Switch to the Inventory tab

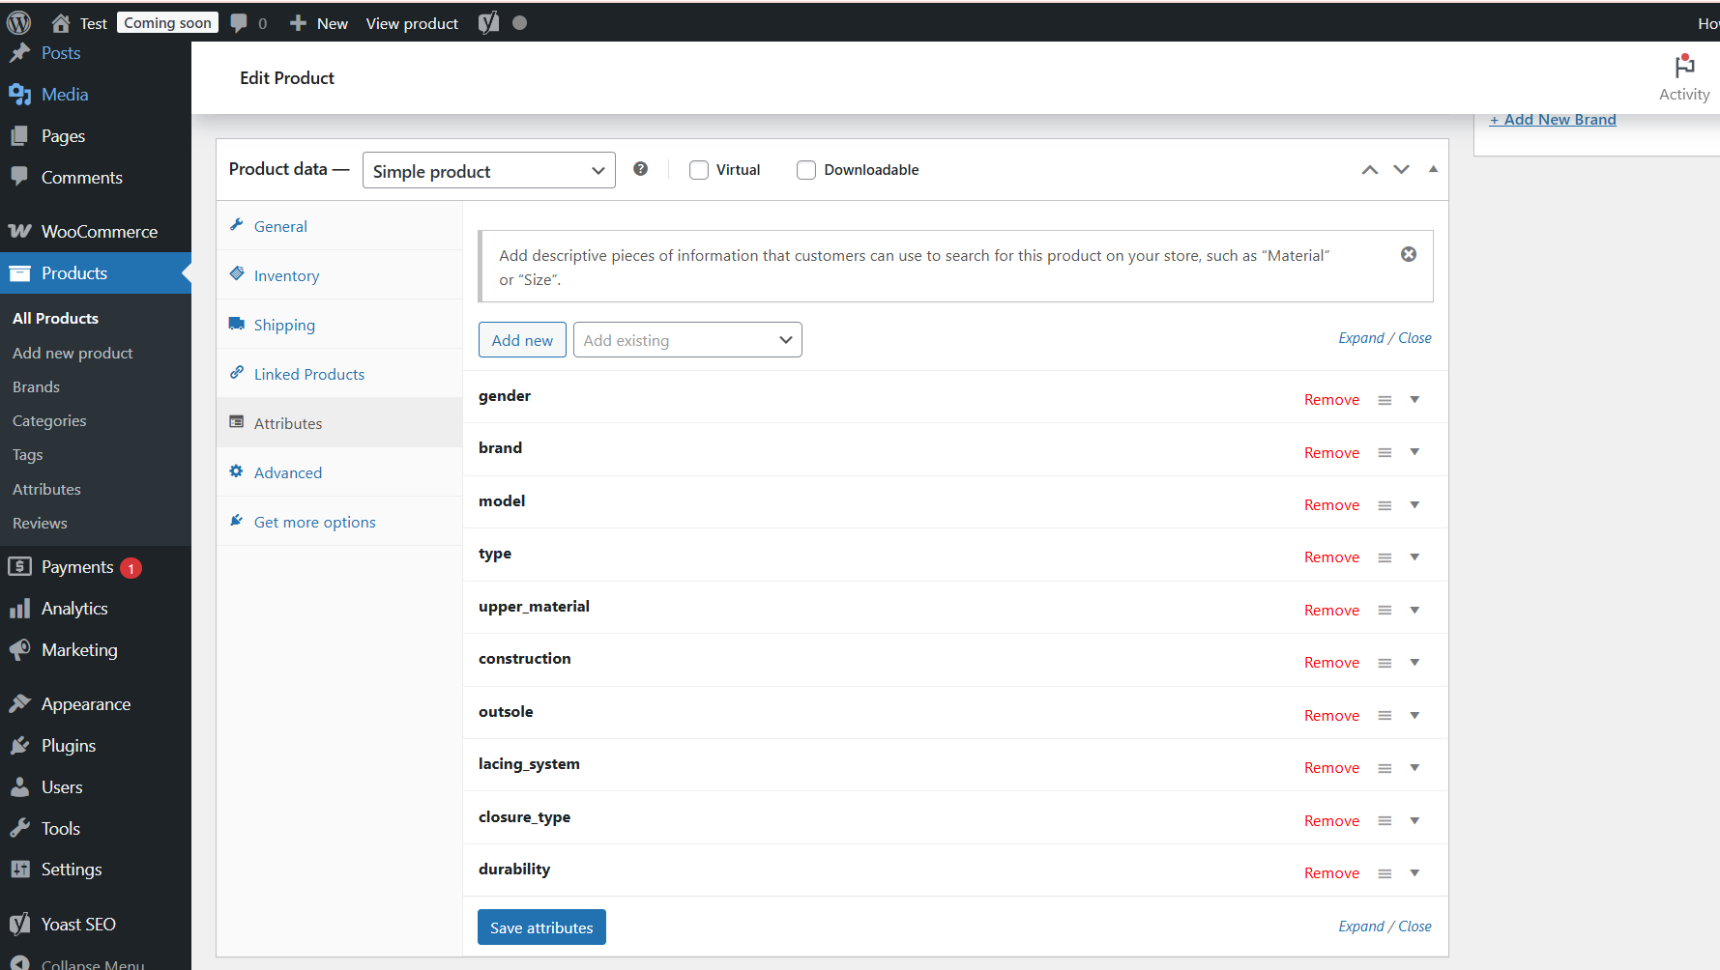click(286, 274)
